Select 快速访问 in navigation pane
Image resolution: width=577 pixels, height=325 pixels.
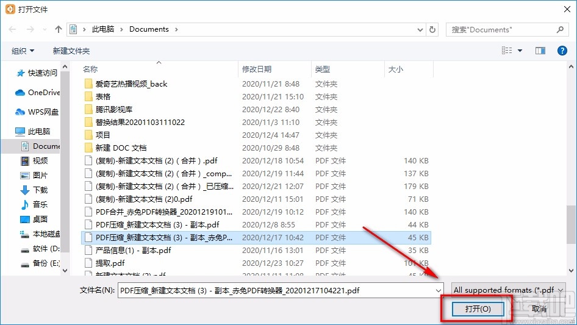click(x=37, y=73)
